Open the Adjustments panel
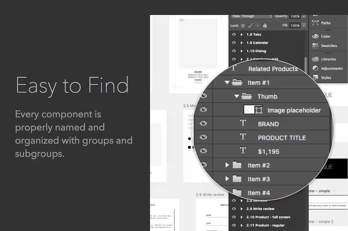Image resolution: width=348 pixels, height=231 pixels. (x=327, y=68)
